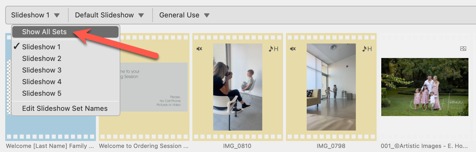Select the IMG_0798 video thumbnail
Screen dimensions: 476x152
tap(331, 87)
